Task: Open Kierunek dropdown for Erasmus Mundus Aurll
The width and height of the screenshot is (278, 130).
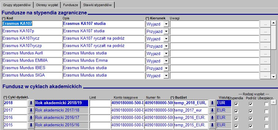Action: [x=166, y=53]
